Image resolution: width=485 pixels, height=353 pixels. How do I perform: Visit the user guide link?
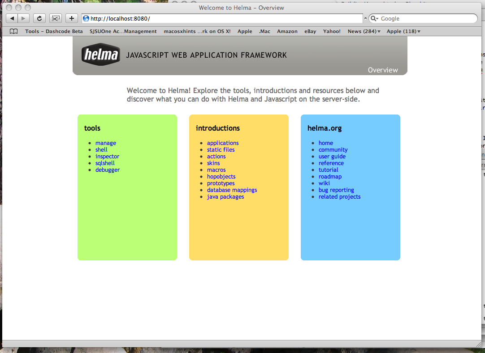(332, 156)
